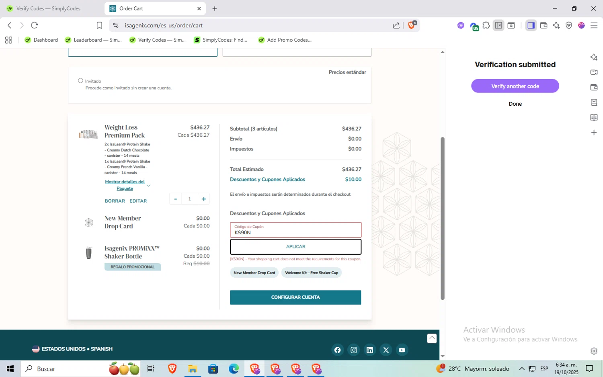Open the sidebar reading list icon
The image size is (603, 377).
pos(594,117)
